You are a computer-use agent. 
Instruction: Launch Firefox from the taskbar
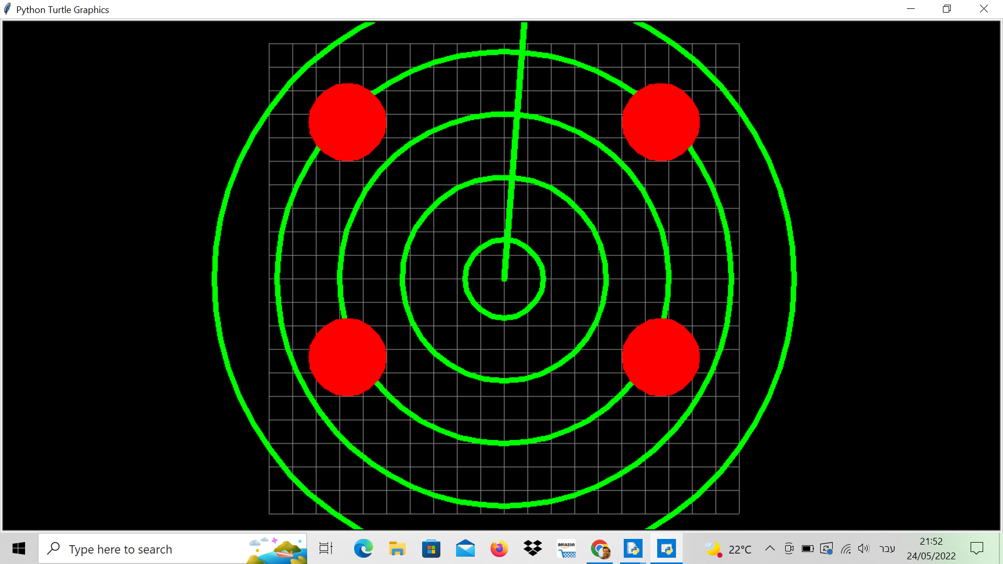coord(499,549)
